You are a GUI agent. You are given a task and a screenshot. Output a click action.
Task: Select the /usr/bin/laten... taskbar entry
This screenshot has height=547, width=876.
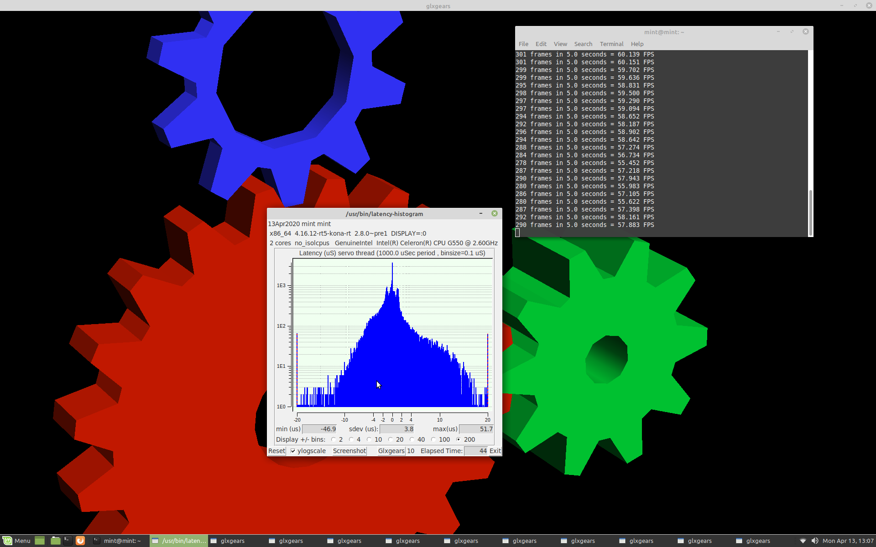[179, 541]
